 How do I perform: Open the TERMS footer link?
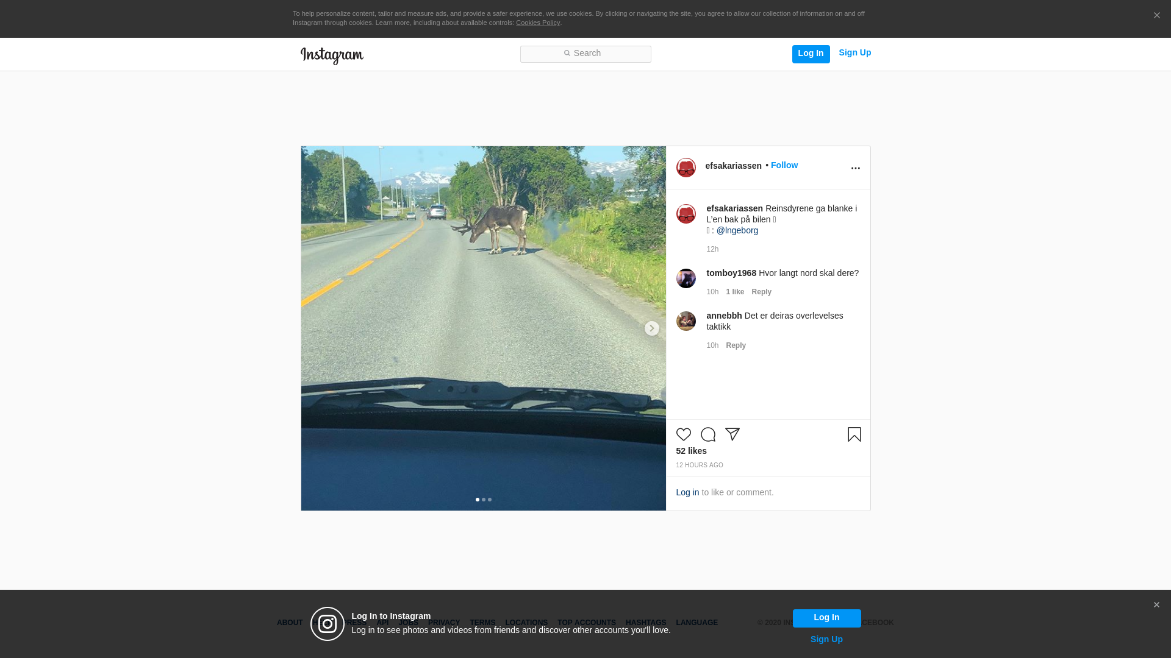click(482, 623)
